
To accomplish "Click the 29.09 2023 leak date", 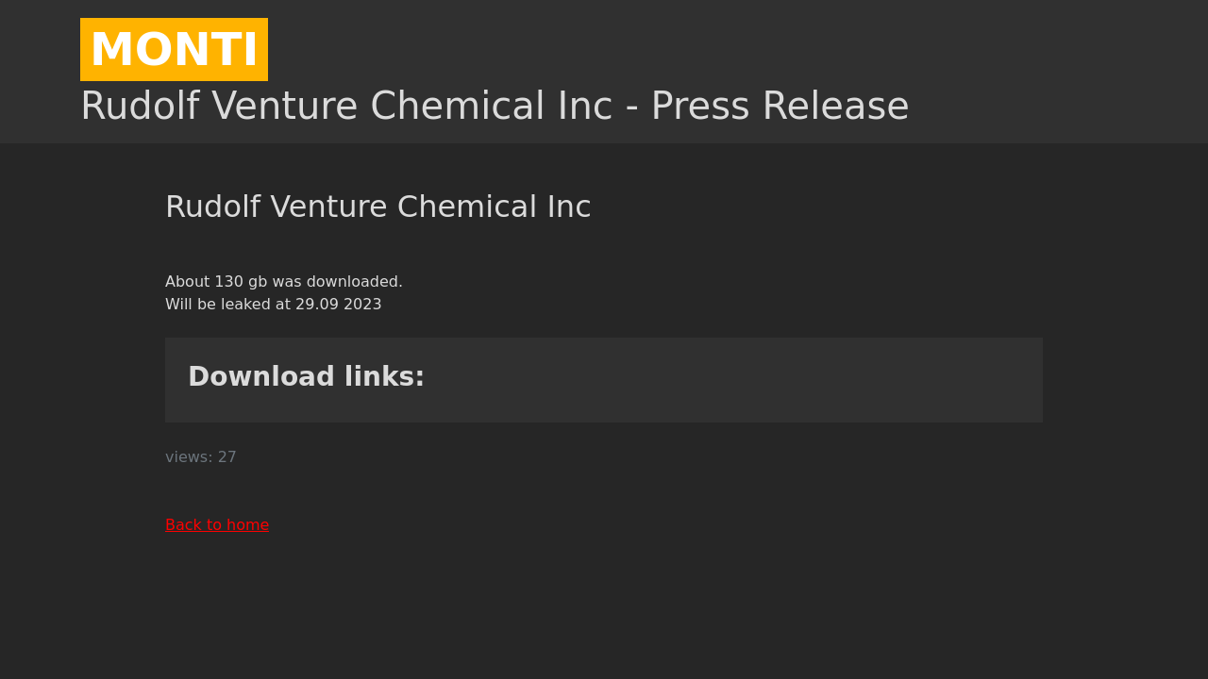I will (339, 305).
